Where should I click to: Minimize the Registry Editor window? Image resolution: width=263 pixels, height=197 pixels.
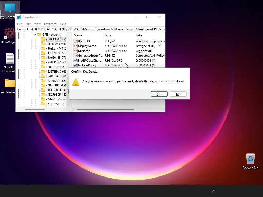coord(136,17)
